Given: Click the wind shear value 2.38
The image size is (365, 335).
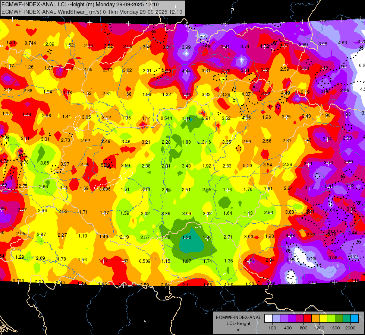Looking at the screenshot, I should pos(146,166).
